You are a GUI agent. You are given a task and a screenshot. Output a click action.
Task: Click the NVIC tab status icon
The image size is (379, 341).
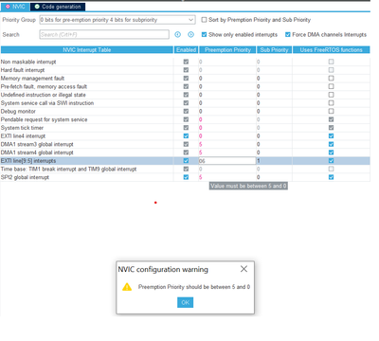8,7
